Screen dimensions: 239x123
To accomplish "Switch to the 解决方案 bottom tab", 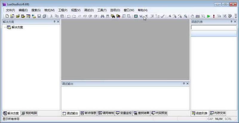I will coord(11,113).
